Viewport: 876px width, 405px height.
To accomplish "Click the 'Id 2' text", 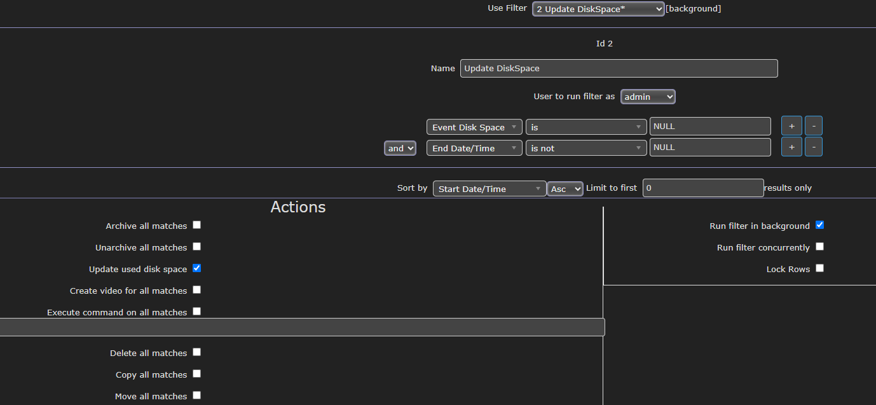I will click(x=605, y=44).
